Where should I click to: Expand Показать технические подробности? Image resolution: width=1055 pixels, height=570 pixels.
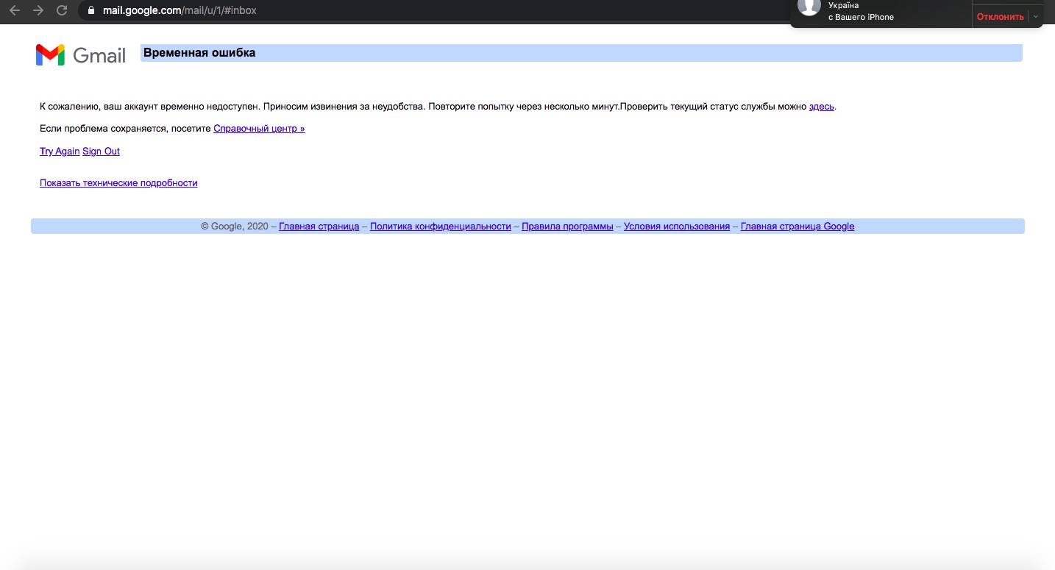(x=118, y=183)
